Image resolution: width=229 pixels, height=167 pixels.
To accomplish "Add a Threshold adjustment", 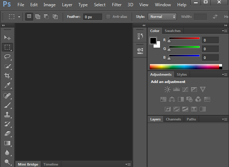I will tap(185, 109).
